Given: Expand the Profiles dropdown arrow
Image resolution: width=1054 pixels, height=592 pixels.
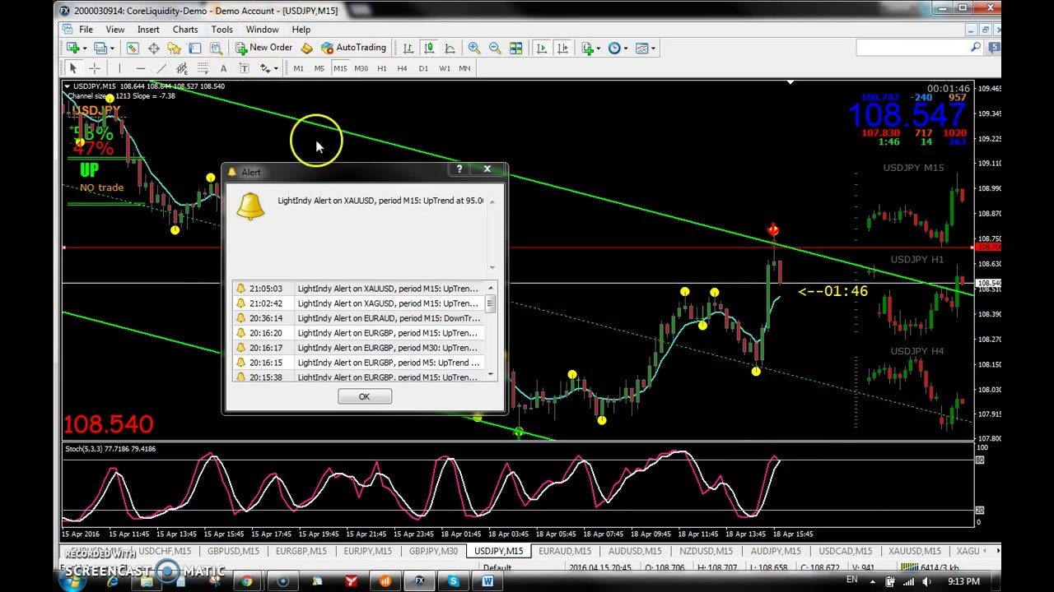Looking at the screenshot, I should point(110,49).
